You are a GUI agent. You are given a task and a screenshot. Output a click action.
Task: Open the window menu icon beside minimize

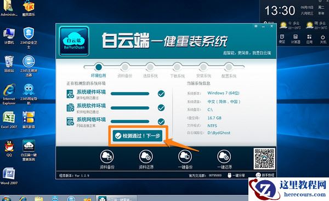(x=256, y=26)
